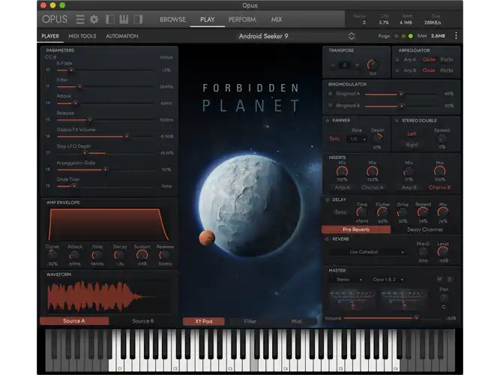The height and width of the screenshot is (375, 500).
Task: Click the Delay Mix knob
Action: 443,212
